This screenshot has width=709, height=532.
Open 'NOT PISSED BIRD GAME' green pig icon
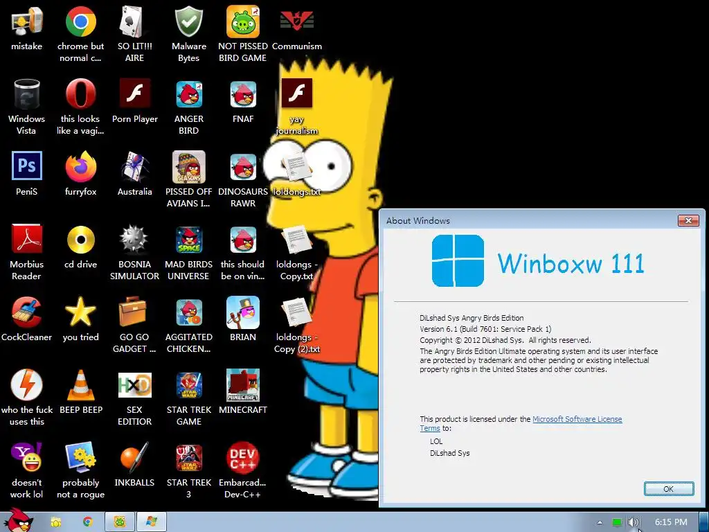click(x=243, y=21)
